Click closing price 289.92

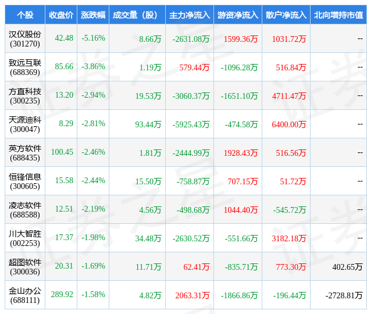pos(62,294)
